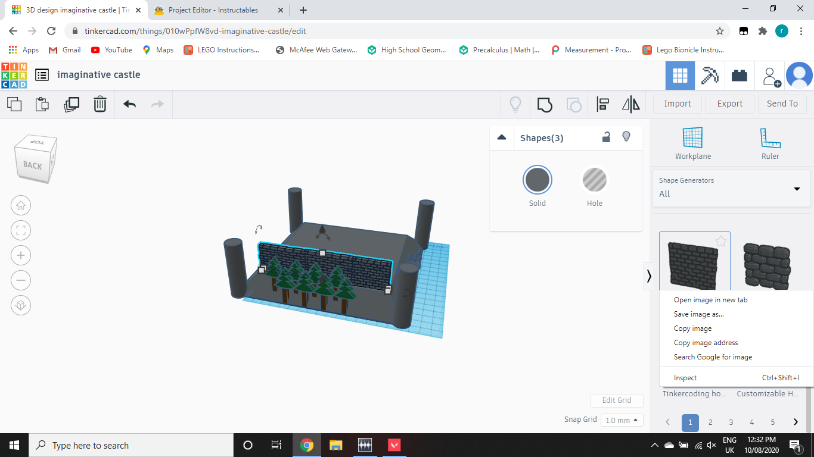Click Fit all in view
Image resolution: width=814 pixels, height=457 pixels.
click(21, 231)
